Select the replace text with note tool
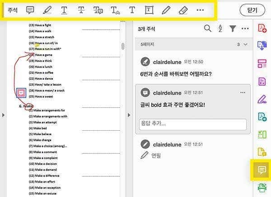This screenshot has width=271, height=197. 98,10
